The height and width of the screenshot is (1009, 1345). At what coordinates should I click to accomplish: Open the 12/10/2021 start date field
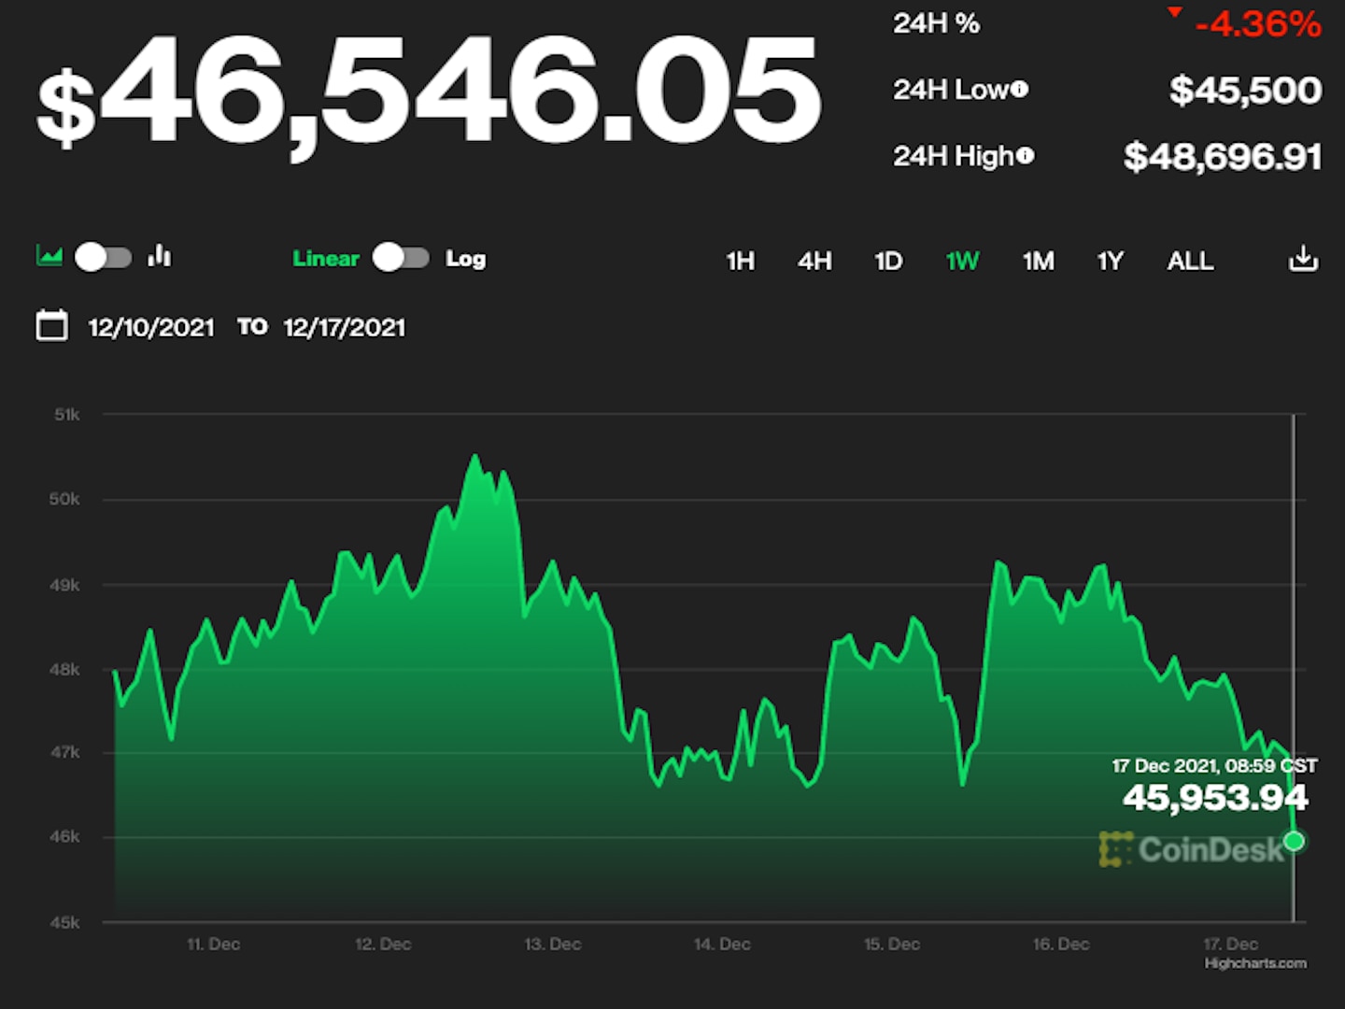click(151, 328)
